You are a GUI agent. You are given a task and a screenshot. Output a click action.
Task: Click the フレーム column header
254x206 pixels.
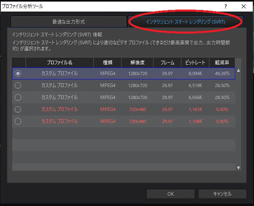[167, 62]
